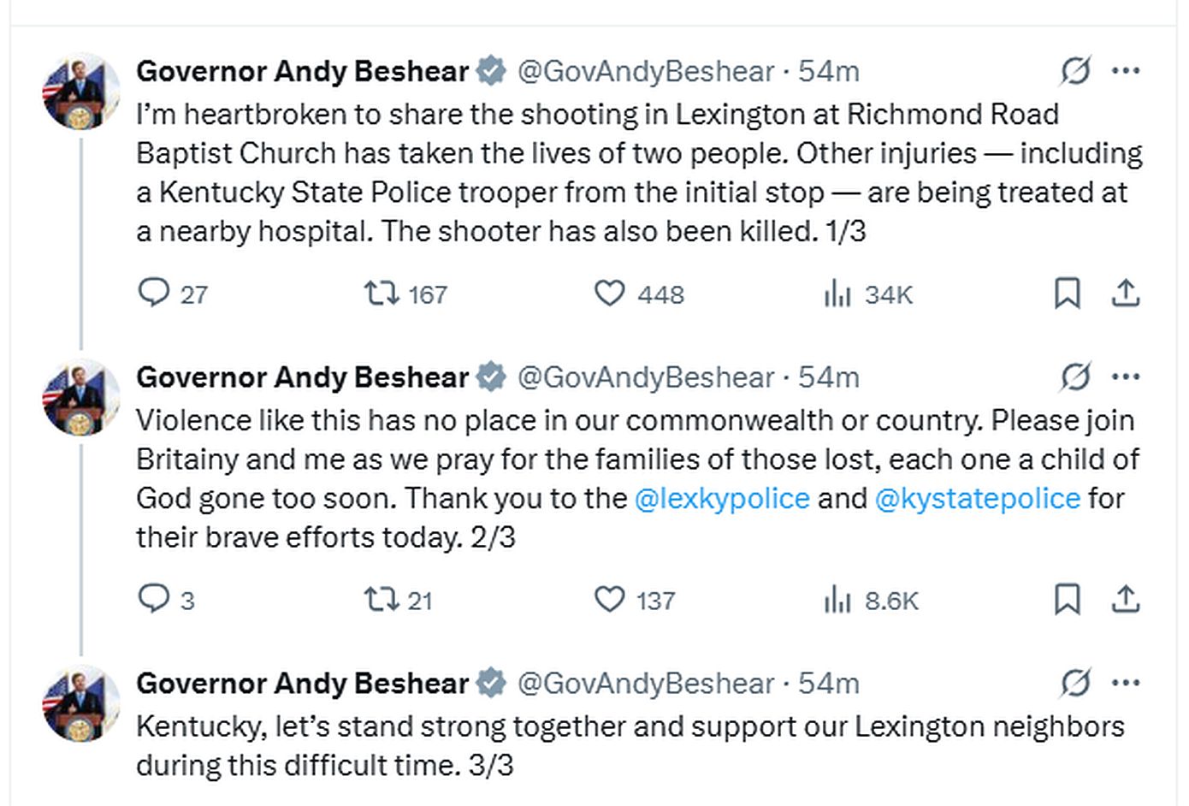Reply to the first tweet about Lexington shooting
Viewport: 1189px width, 806px height.
point(154,293)
